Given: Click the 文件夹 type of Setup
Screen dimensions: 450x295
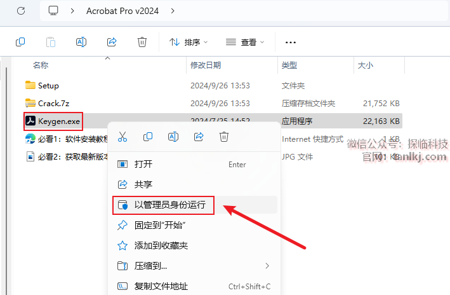Looking at the screenshot, I should click(x=293, y=86).
